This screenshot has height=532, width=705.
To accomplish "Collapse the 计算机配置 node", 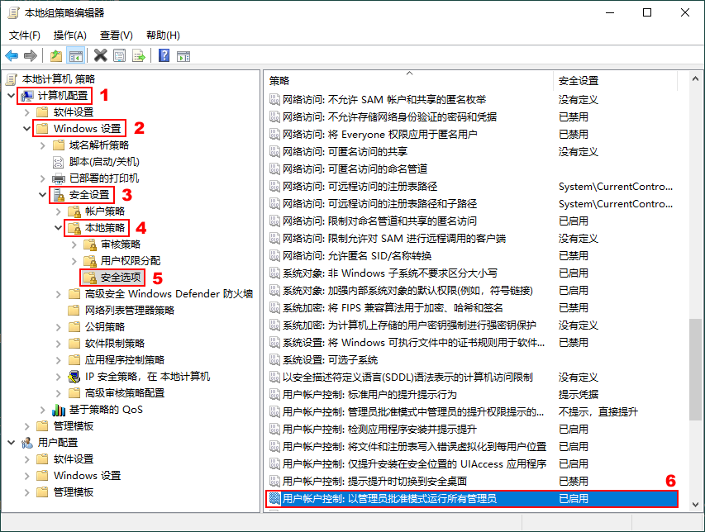I will [12, 96].
